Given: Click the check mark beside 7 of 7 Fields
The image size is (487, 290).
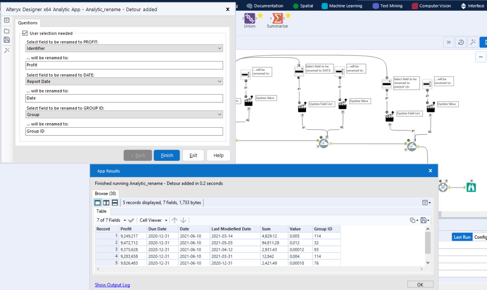Looking at the screenshot, I should tap(131, 220).
